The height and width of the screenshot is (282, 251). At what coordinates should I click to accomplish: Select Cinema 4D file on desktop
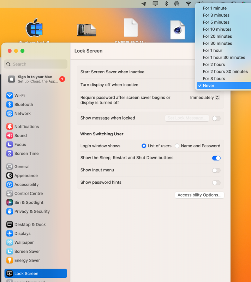point(178,30)
